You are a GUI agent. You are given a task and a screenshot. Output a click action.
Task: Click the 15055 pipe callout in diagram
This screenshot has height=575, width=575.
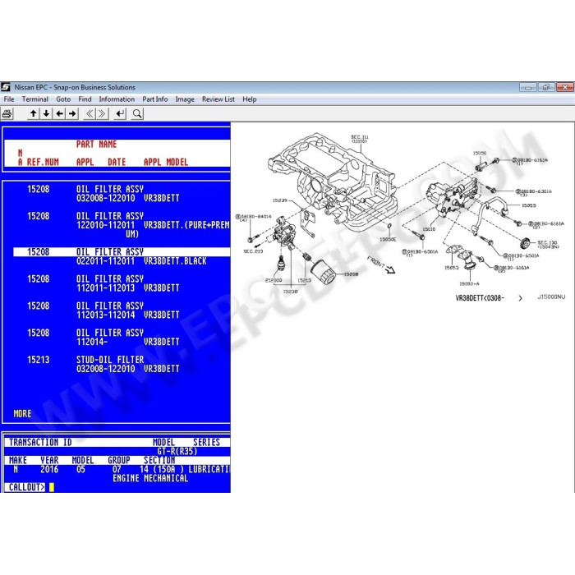click(528, 205)
